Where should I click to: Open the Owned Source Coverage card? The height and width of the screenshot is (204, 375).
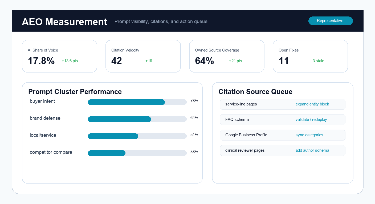tap(227, 56)
